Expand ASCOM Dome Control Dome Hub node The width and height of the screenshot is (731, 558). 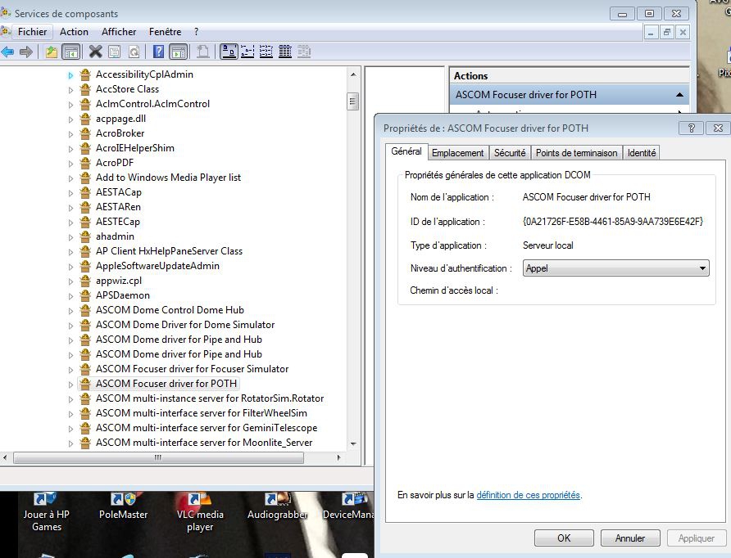pos(70,311)
